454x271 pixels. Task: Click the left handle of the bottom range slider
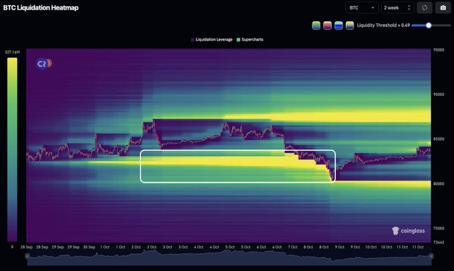[27, 256]
